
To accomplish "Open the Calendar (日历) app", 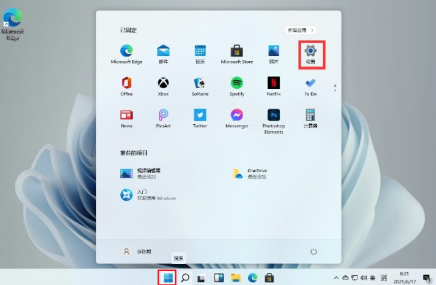I will tap(200, 54).
